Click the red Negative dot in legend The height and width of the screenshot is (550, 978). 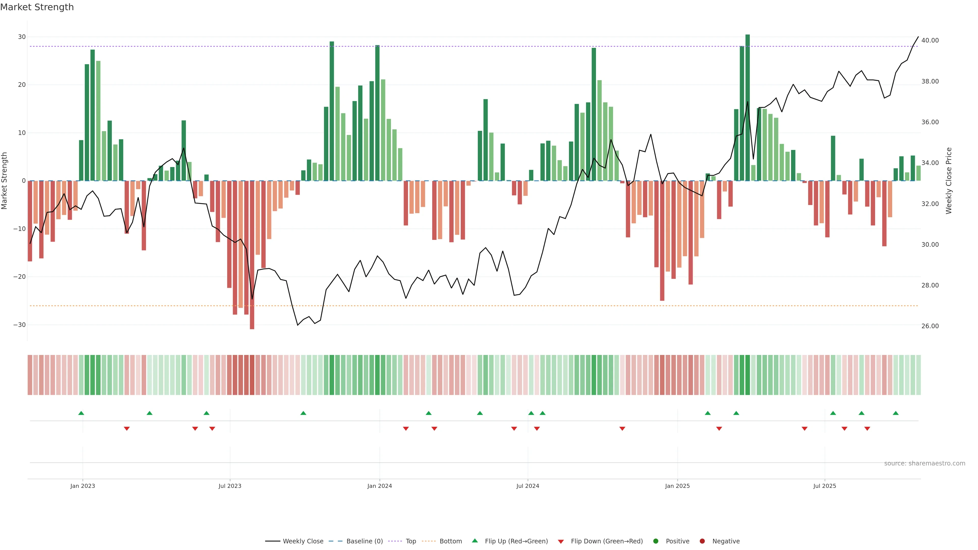pos(702,541)
